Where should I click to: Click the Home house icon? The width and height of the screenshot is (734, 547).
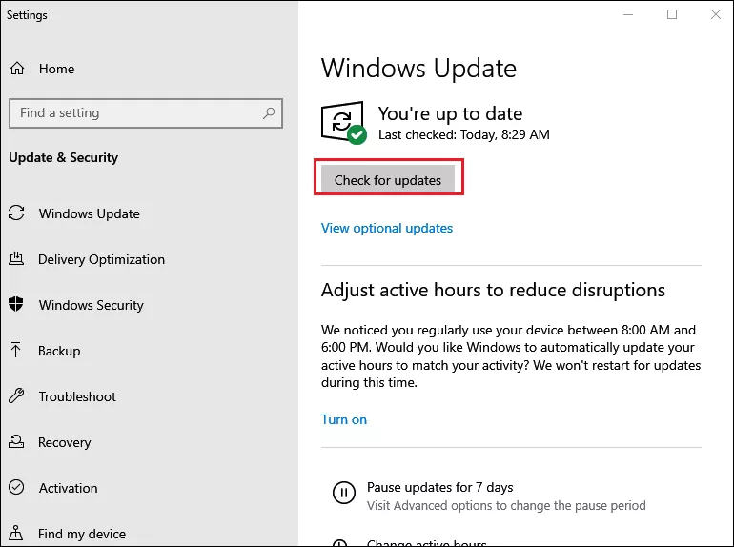pos(17,69)
